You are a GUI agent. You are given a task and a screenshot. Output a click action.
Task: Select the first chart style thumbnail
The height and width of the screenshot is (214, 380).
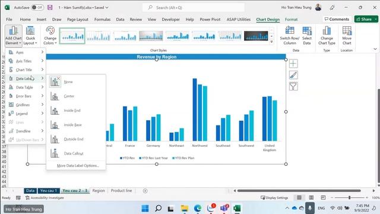(x=72, y=36)
